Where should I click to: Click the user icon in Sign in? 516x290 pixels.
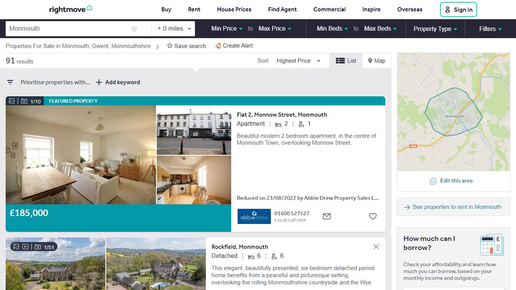(447, 9)
